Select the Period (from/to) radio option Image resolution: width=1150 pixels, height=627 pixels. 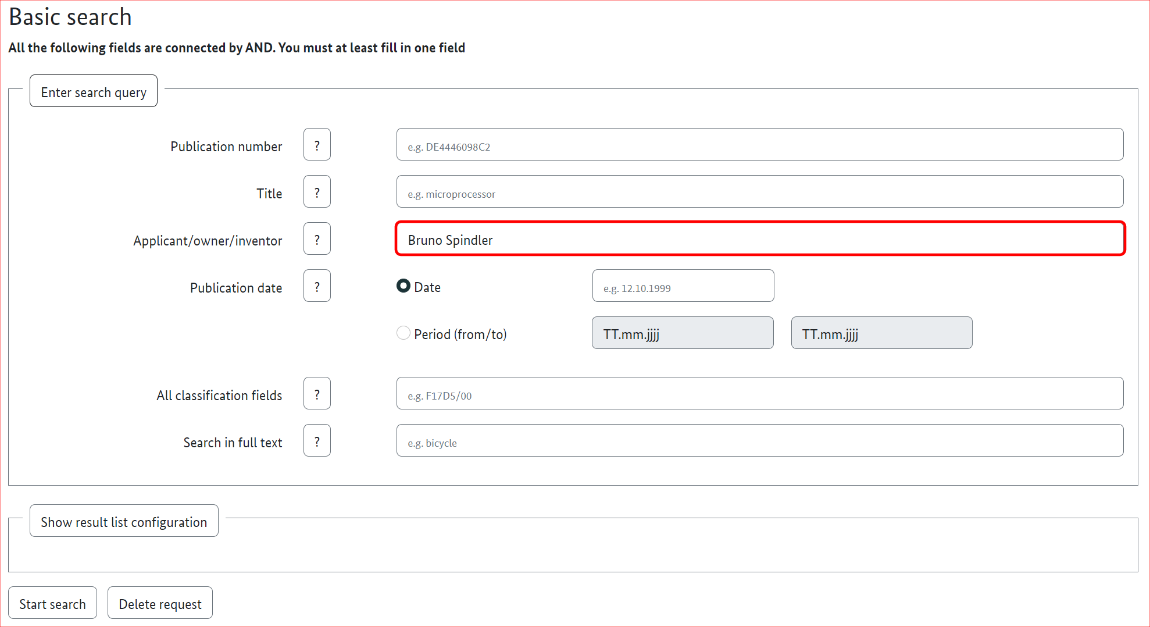tap(403, 333)
